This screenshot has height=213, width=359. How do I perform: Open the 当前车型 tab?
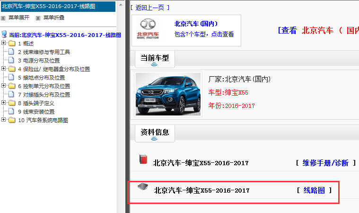[x=155, y=59]
